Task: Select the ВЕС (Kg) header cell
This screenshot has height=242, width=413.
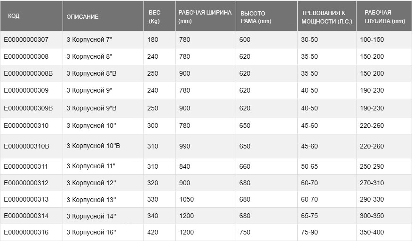Action: 154,17
